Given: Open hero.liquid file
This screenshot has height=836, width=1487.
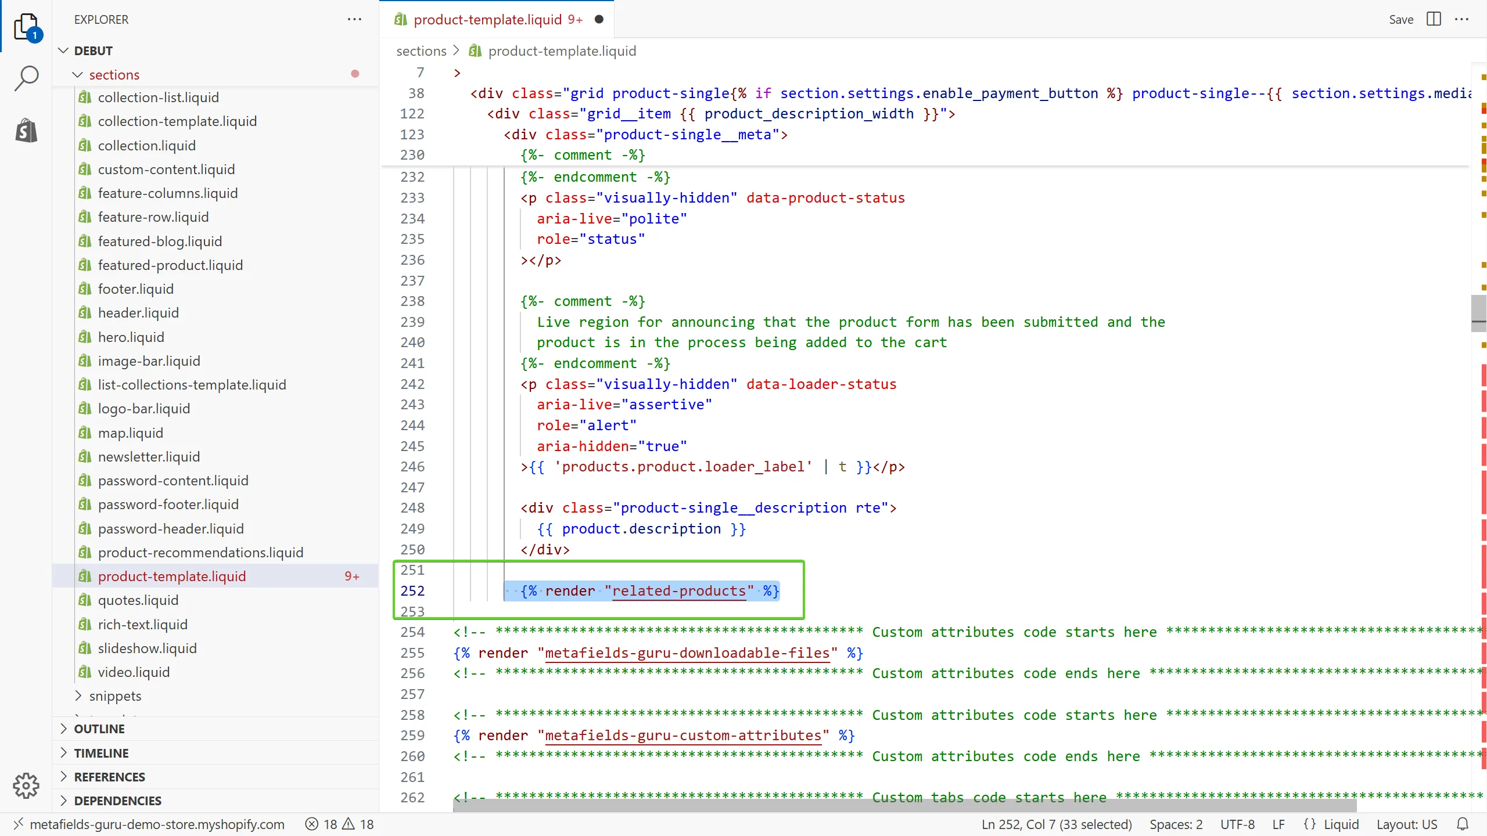Looking at the screenshot, I should point(131,337).
